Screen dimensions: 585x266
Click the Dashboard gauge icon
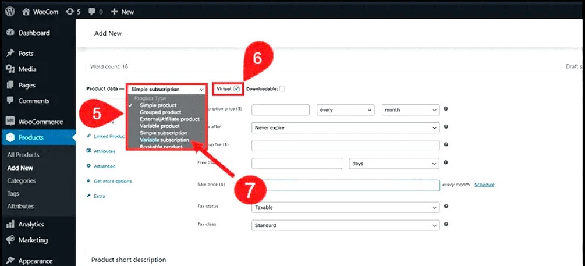click(10, 33)
